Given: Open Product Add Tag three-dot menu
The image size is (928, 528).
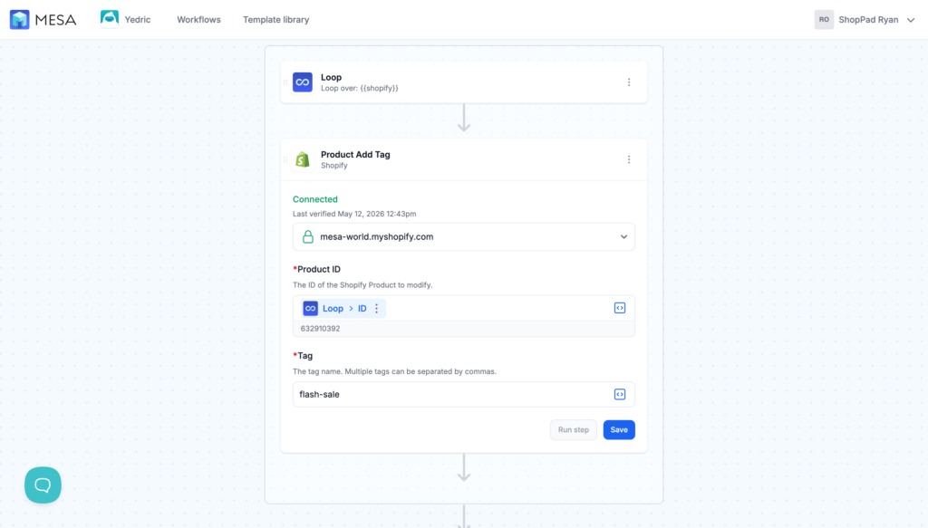Looking at the screenshot, I should [x=629, y=159].
